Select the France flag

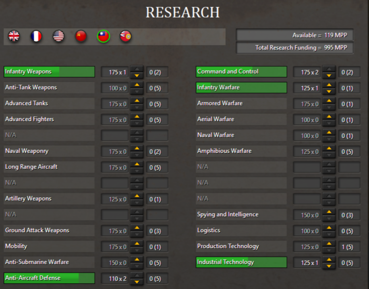pos(36,36)
